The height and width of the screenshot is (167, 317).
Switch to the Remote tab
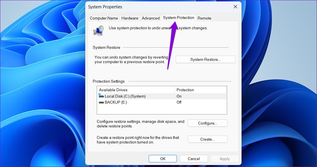[x=204, y=18]
